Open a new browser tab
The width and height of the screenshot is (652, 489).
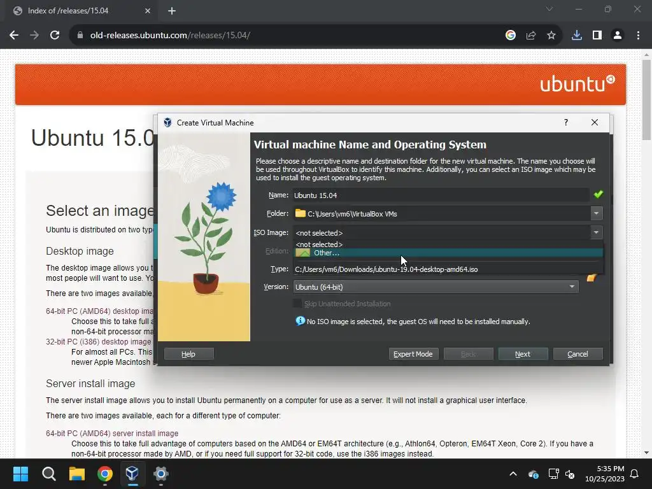coord(172,11)
